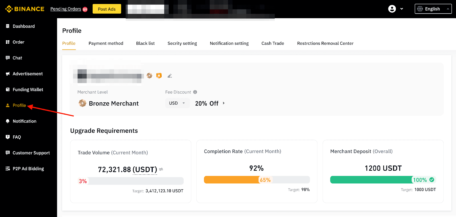Viewport: 456px width, 217px height.
Task: Click the green checkmark on Merchant Deposit
Action: [432, 180]
